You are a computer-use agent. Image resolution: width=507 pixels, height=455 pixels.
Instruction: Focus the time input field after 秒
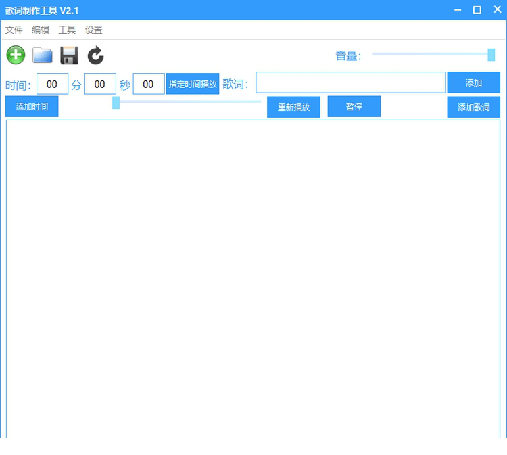pyautogui.click(x=149, y=84)
